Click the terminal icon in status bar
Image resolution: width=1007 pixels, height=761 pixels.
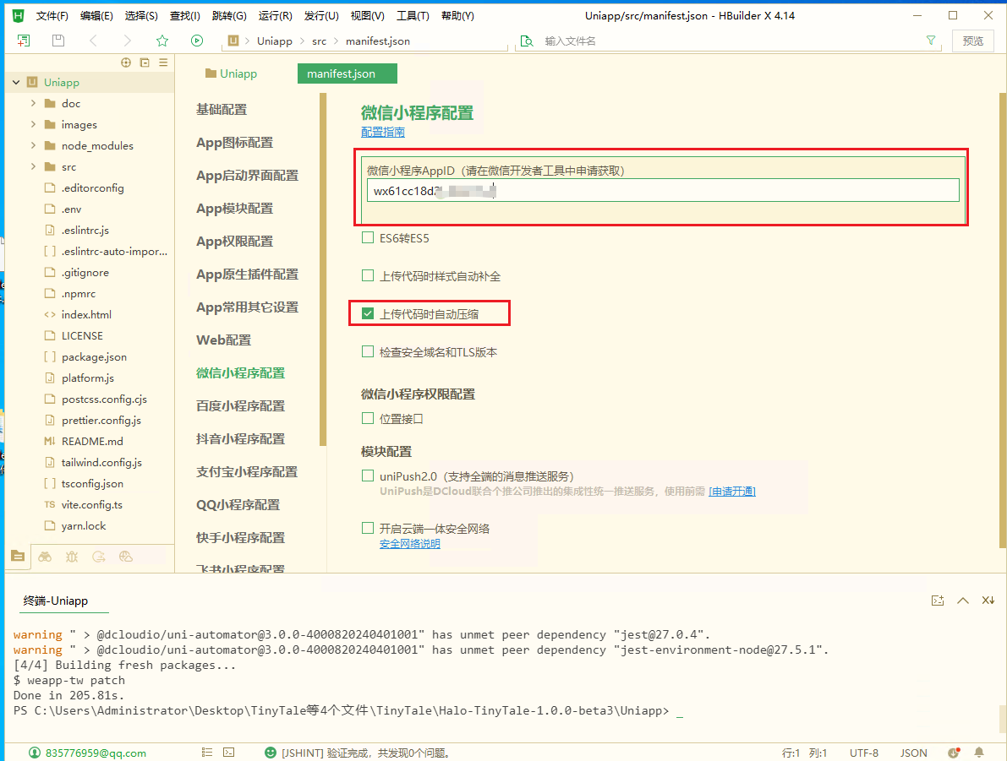tap(228, 753)
